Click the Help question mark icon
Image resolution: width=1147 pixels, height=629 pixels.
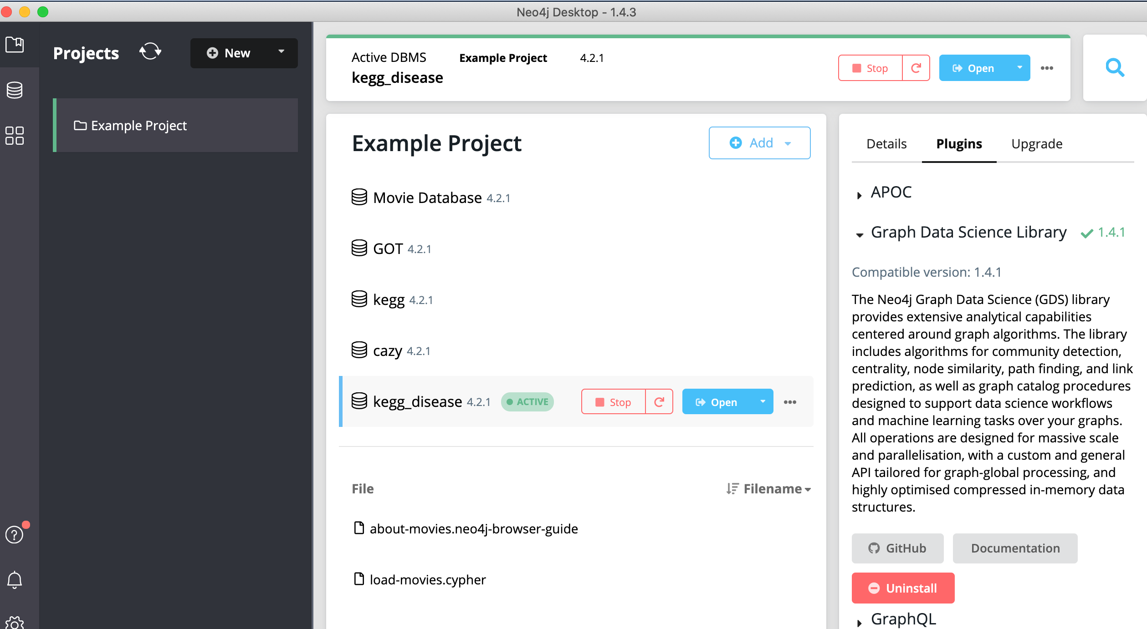point(15,534)
